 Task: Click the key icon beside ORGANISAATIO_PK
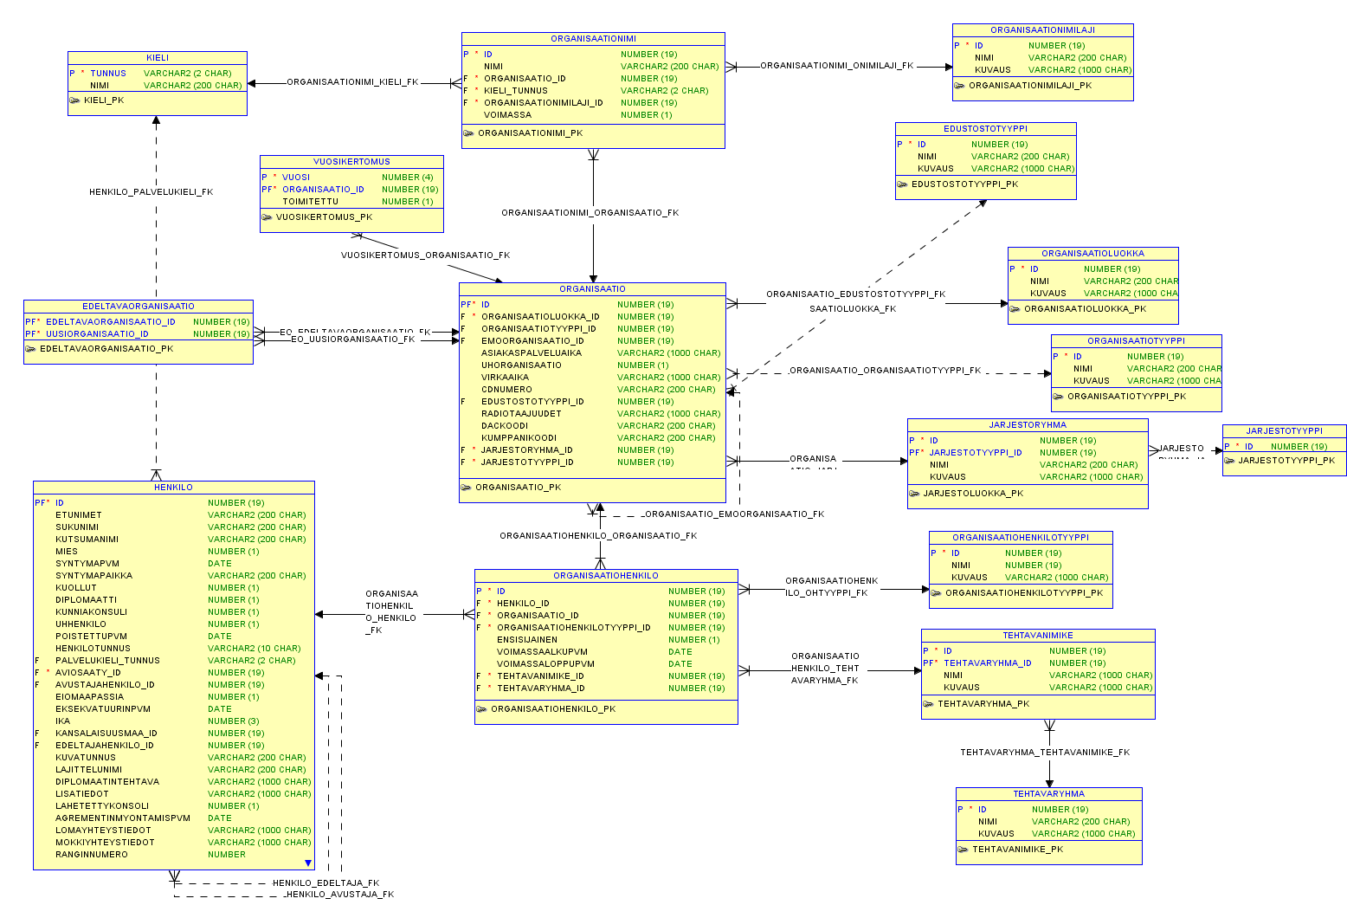466,488
